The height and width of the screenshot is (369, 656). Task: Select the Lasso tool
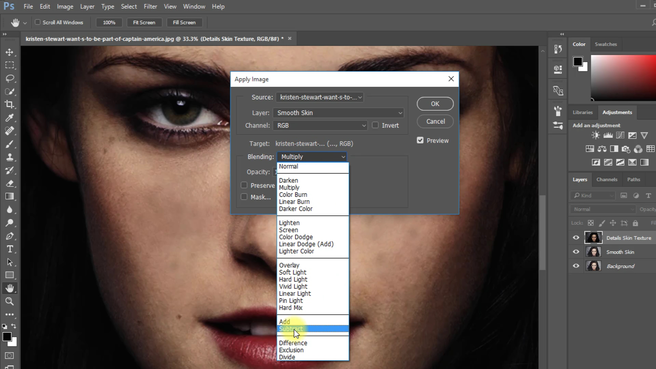[x=10, y=78]
